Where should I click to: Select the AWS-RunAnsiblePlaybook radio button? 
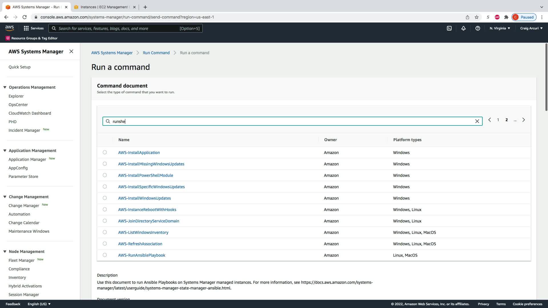(x=105, y=255)
